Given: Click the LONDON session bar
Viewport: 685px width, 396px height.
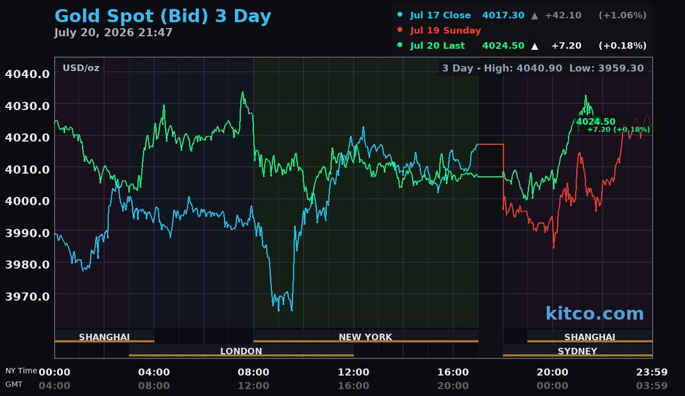Looking at the screenshot, I should click(241, 351).
